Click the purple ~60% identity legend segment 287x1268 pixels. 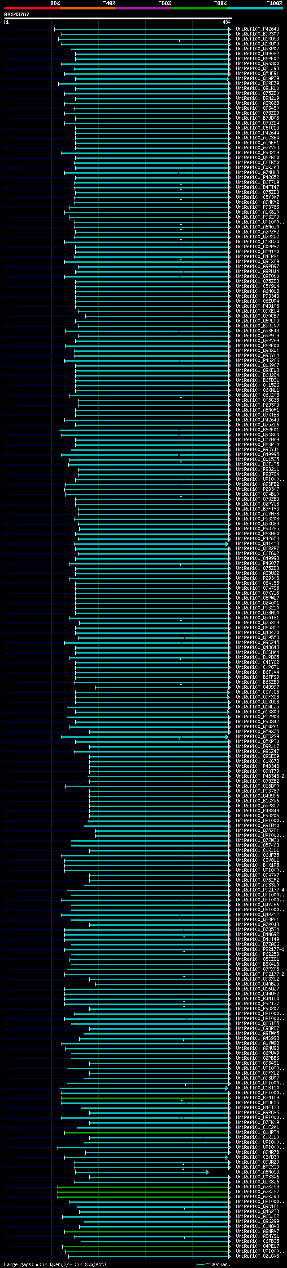point(144,8)
